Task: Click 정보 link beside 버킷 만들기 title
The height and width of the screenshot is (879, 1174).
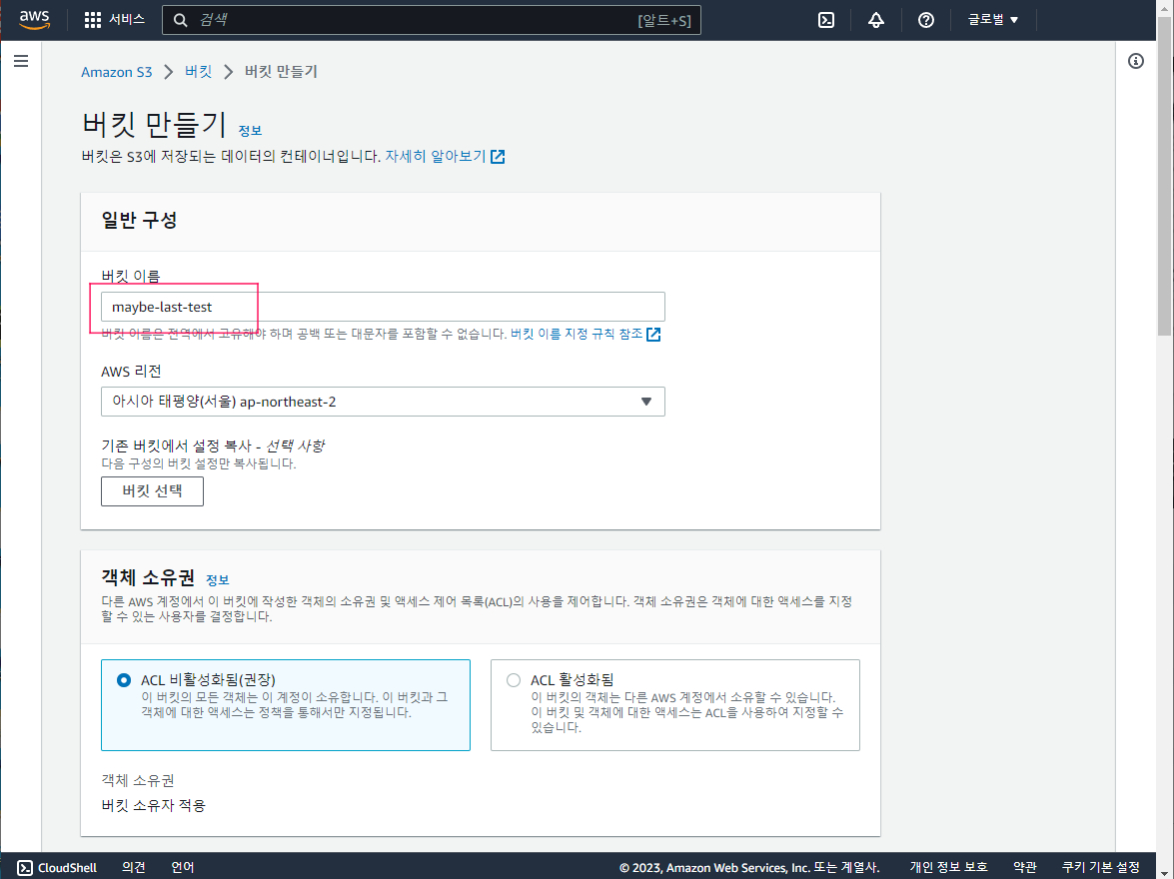Action: [x=250, y=130]
